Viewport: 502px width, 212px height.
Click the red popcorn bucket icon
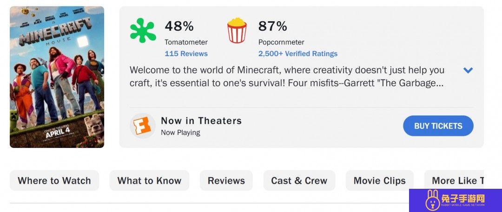tap(237, 30)
